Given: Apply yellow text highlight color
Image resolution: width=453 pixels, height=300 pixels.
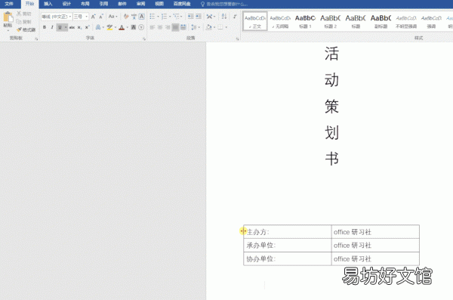Looking at the screenshot, I should pos(109,27).
